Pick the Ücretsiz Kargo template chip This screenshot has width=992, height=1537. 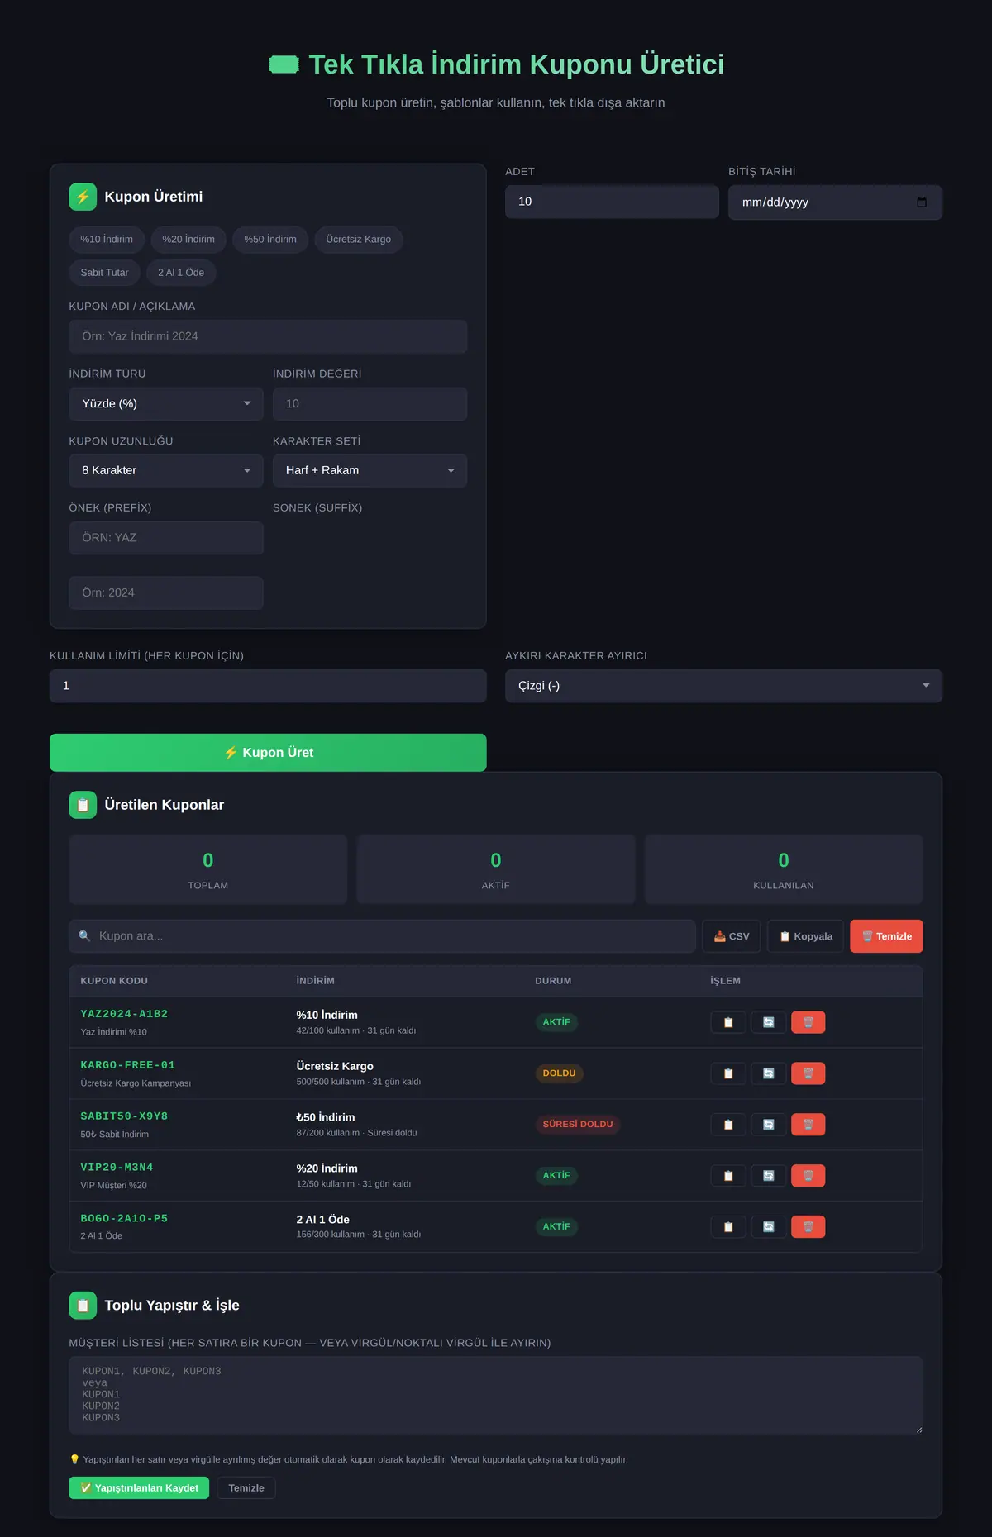click(x=359, y=240)
